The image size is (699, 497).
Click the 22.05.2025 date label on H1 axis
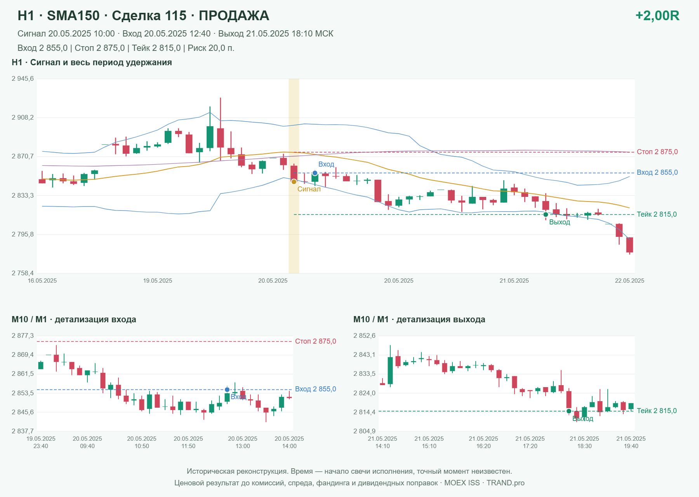coord(629,281)
